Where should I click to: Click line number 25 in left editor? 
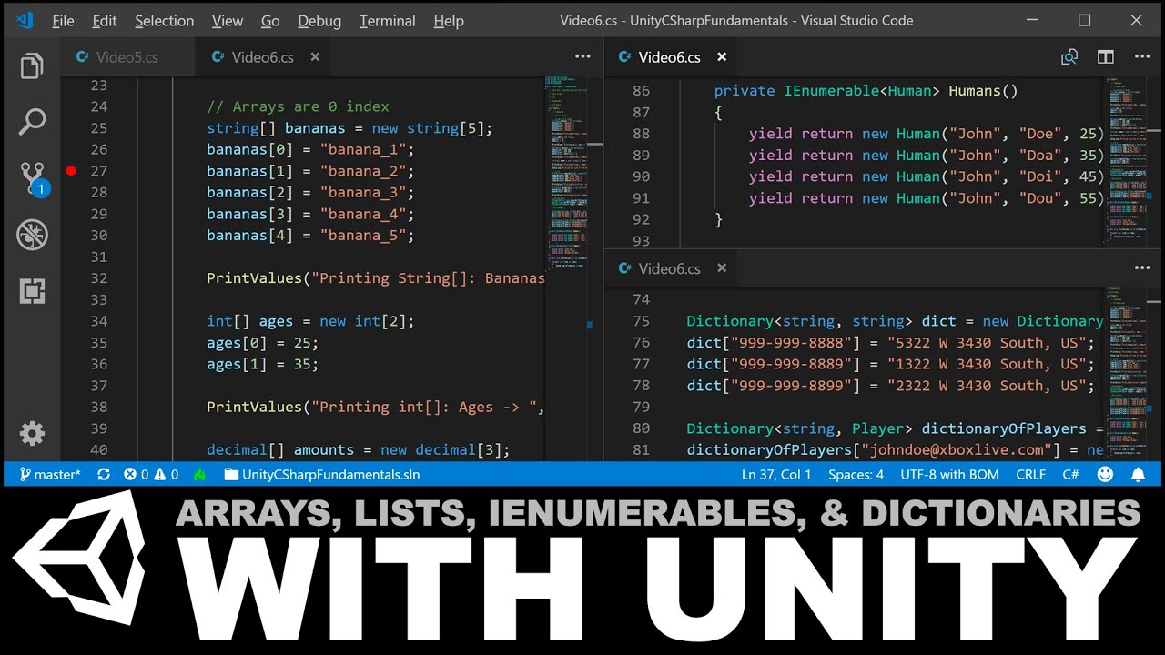[x=99, y=128]
